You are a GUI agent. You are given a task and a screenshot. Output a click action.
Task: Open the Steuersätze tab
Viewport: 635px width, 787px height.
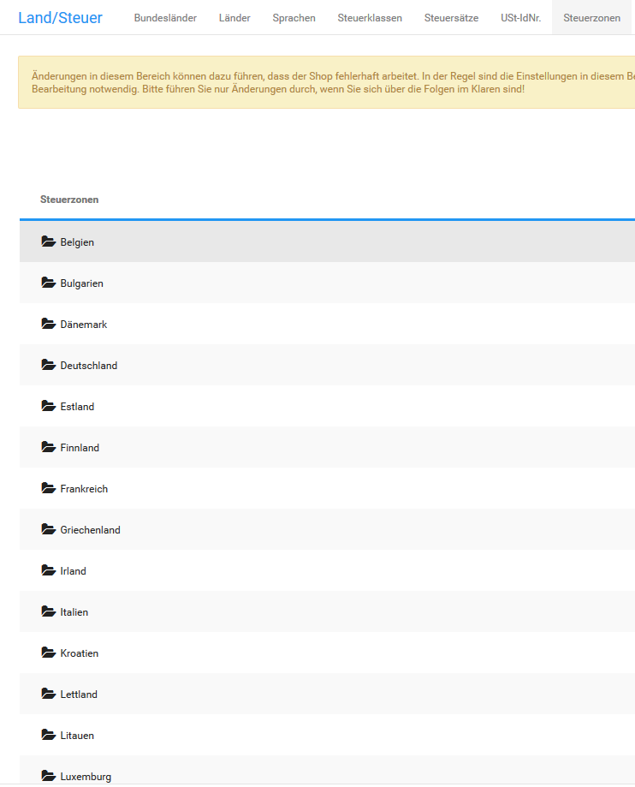click(x=451, y=18)
